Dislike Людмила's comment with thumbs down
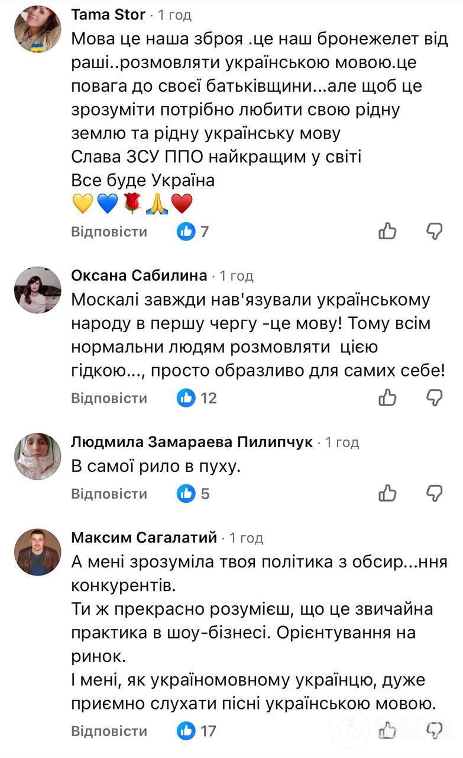This screenshot has width=463, height=758. (435, 493)
